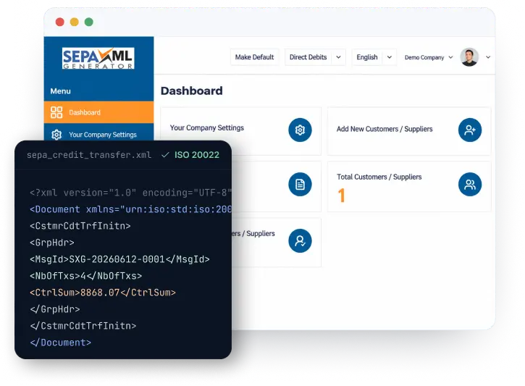Click the green maximize window button
525x386 pixels.
89,22
